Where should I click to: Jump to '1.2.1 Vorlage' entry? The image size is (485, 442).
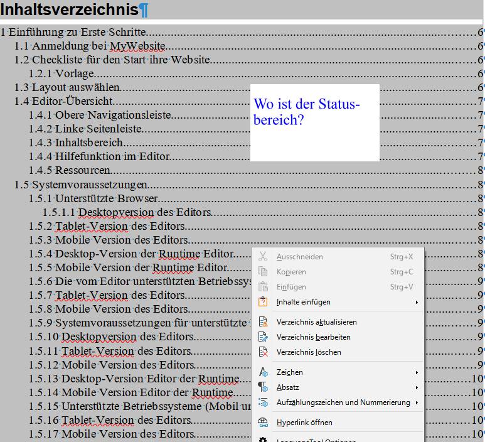coord(61,73)
